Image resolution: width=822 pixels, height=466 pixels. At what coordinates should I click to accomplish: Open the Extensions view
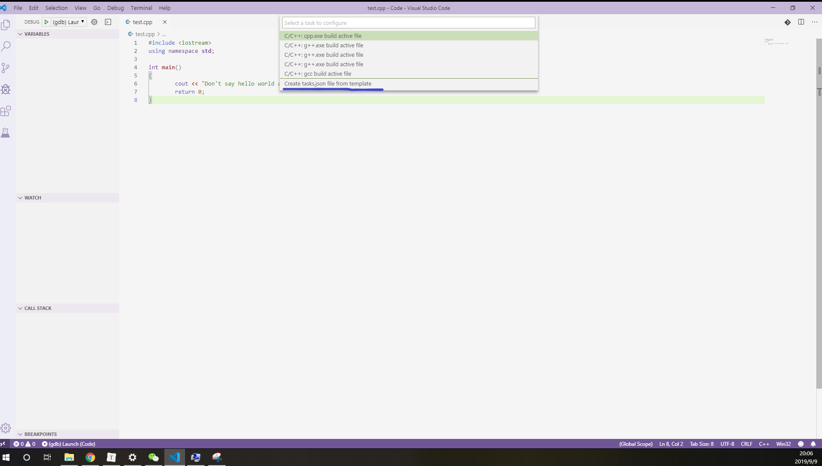[6, 111]
